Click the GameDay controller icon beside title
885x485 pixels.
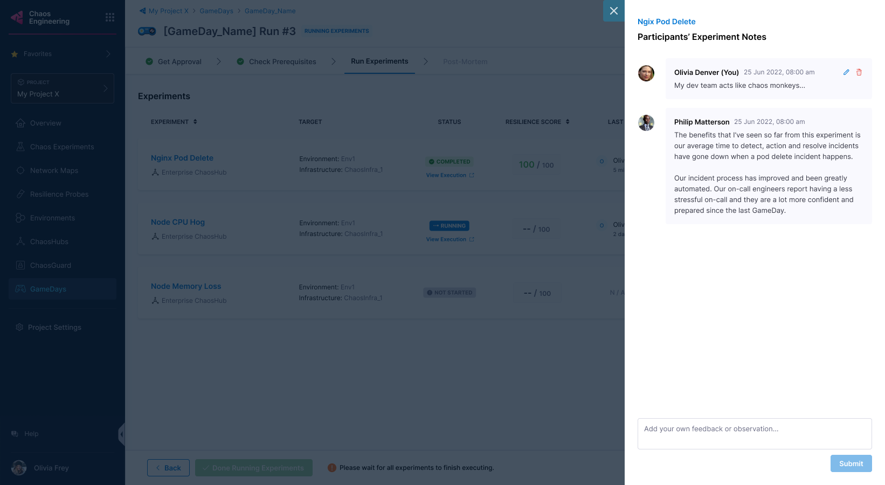[147, 31]
